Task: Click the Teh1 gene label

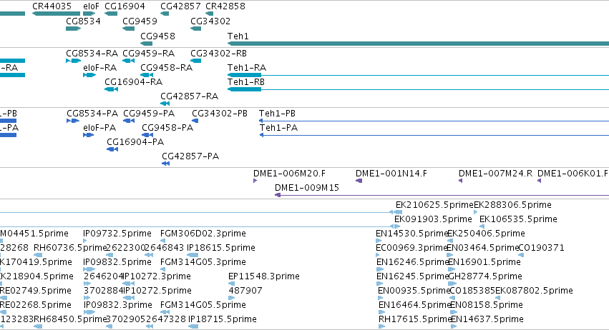Action: point(238,36)
